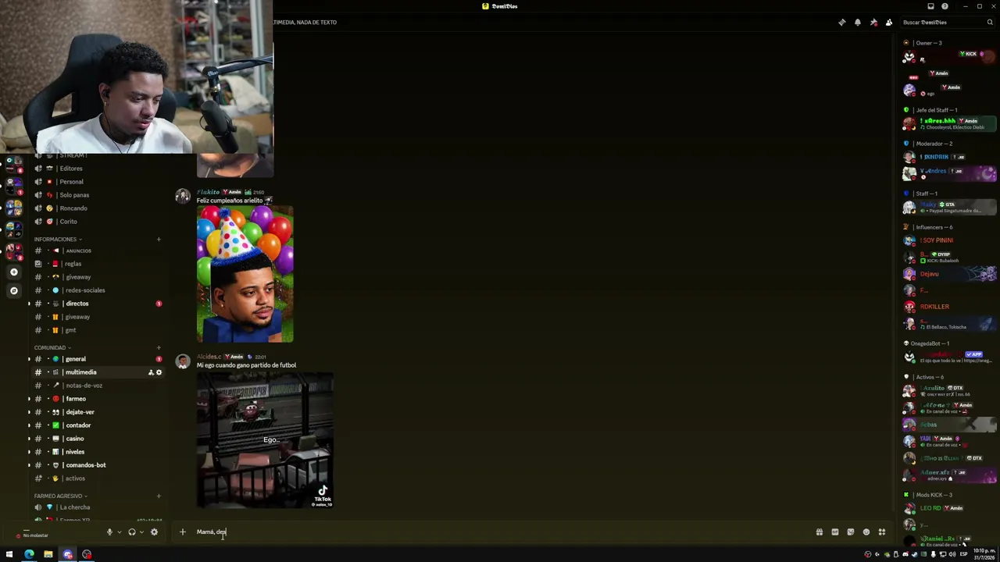Click the Buscar DemiDios search field

(948, 23)
